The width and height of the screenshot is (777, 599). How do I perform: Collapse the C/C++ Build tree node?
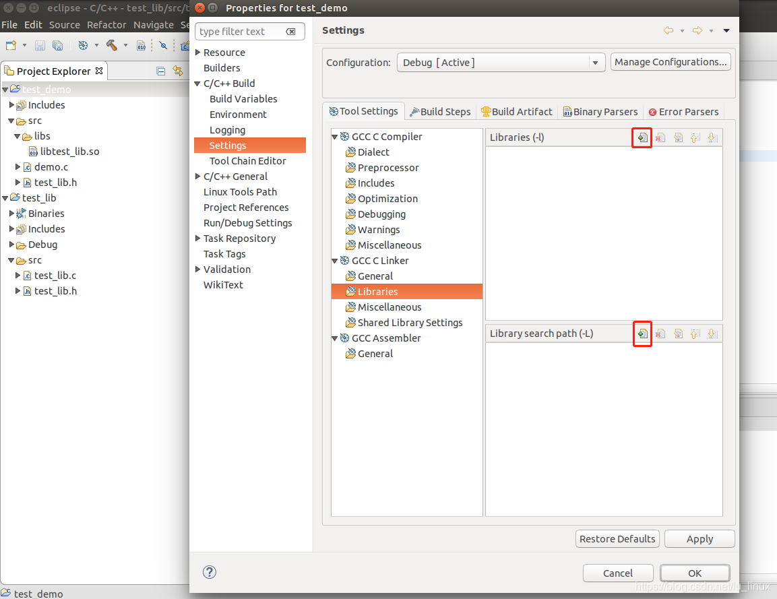[x=197, y=84]
